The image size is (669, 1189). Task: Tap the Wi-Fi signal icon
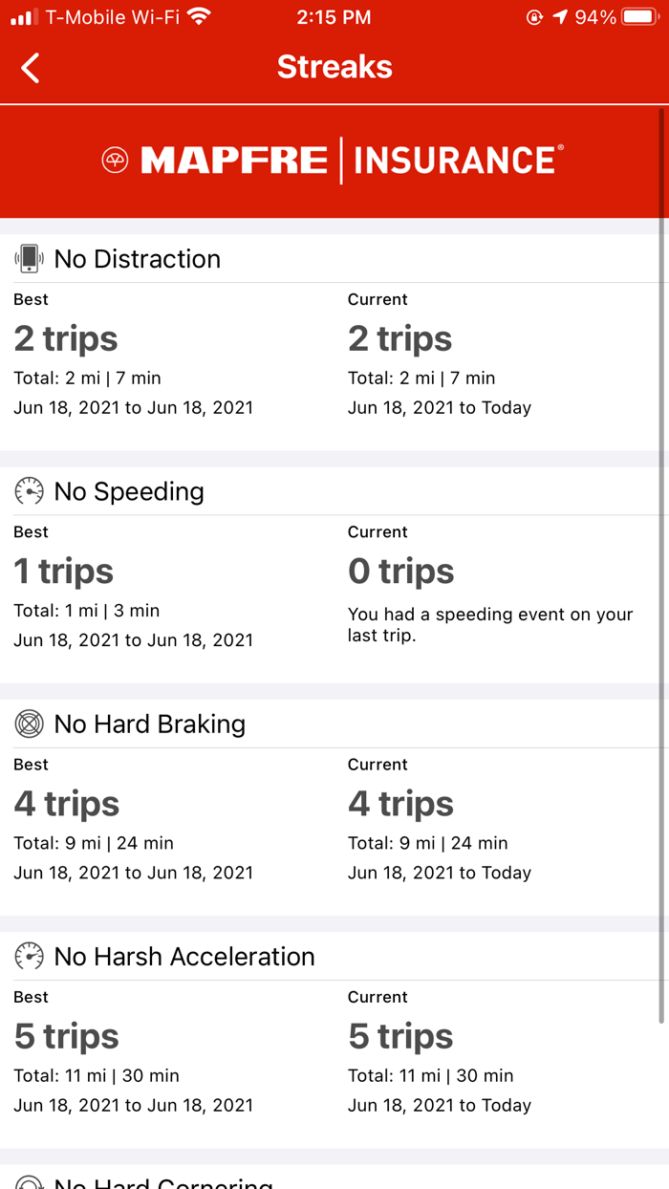(199, 17)
